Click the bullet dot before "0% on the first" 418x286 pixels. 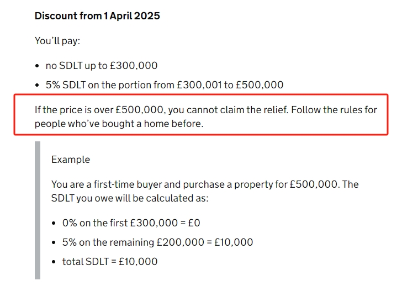click(x=54, y=223)
